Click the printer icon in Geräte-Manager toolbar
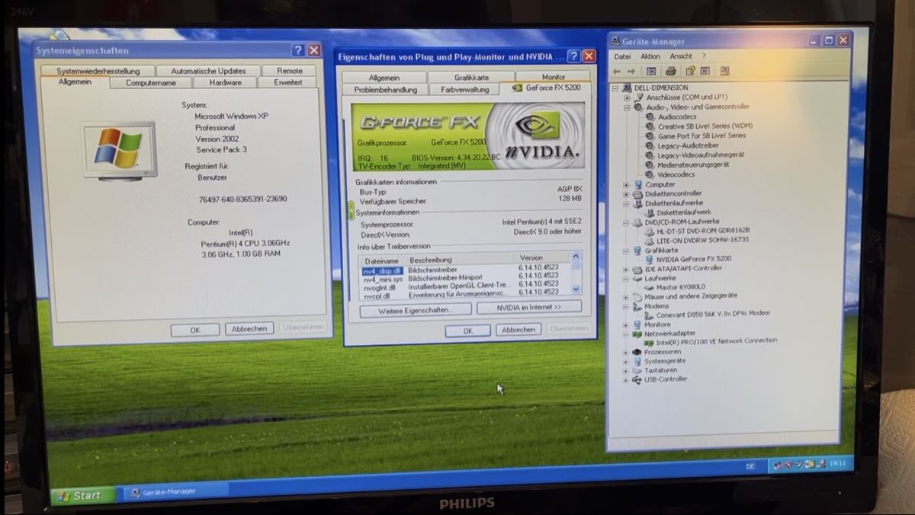This screenshot has width=915, height=515. point(671,72)
